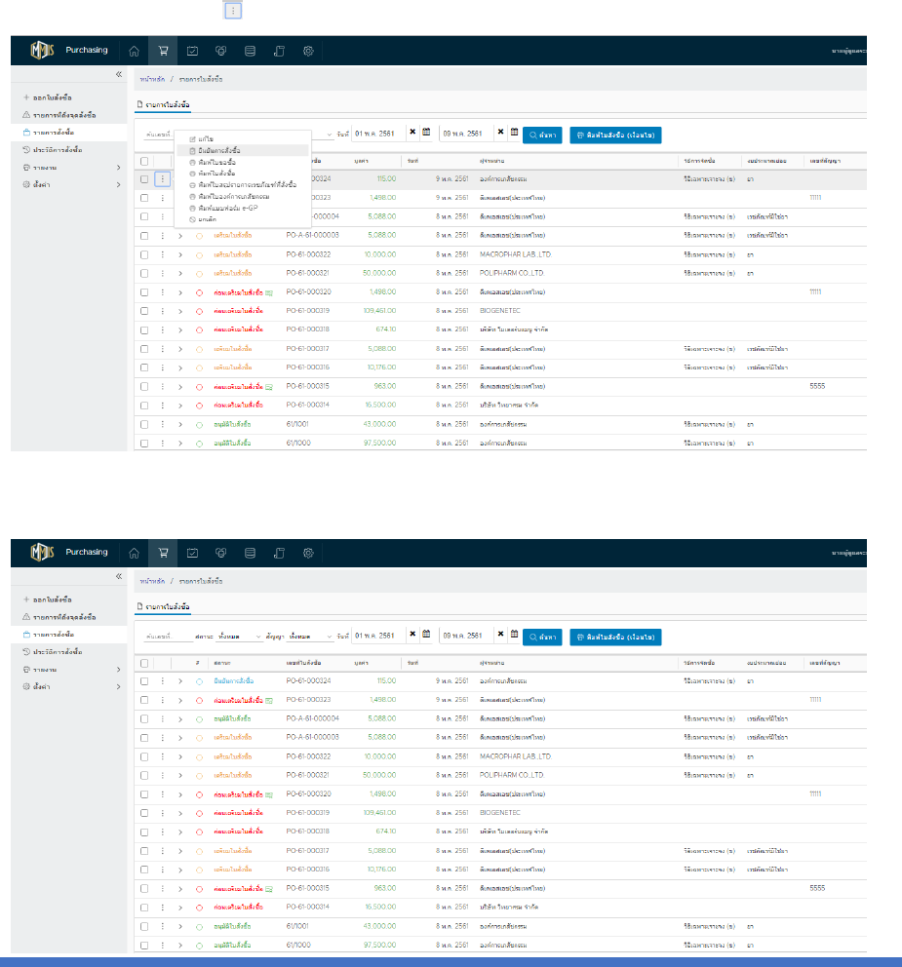
Task: Click the MMIS logo in the lower screenshot
Action: pyautogui.click(x=42, y=553)
